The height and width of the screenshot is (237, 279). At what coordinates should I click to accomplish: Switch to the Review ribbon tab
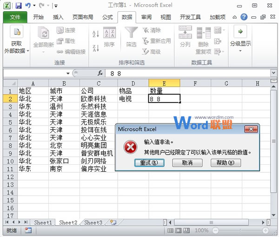pos(146,17)
